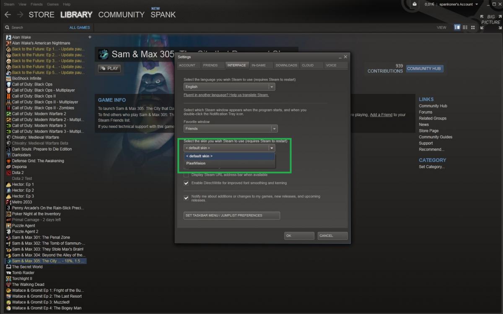
Task: Select Sam & Max 305 library row
Action: tap(45, 261)
